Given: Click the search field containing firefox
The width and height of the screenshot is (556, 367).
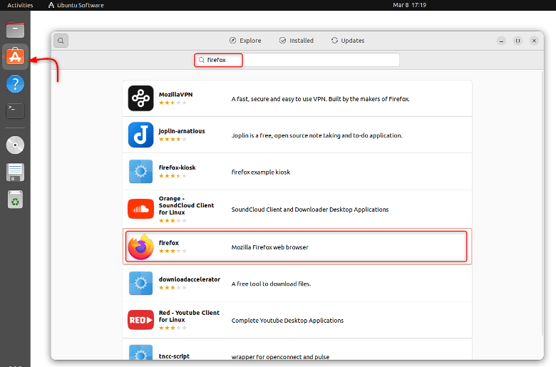Looking at the screenshot, I should pyautogui.click(x=297, y=60).
